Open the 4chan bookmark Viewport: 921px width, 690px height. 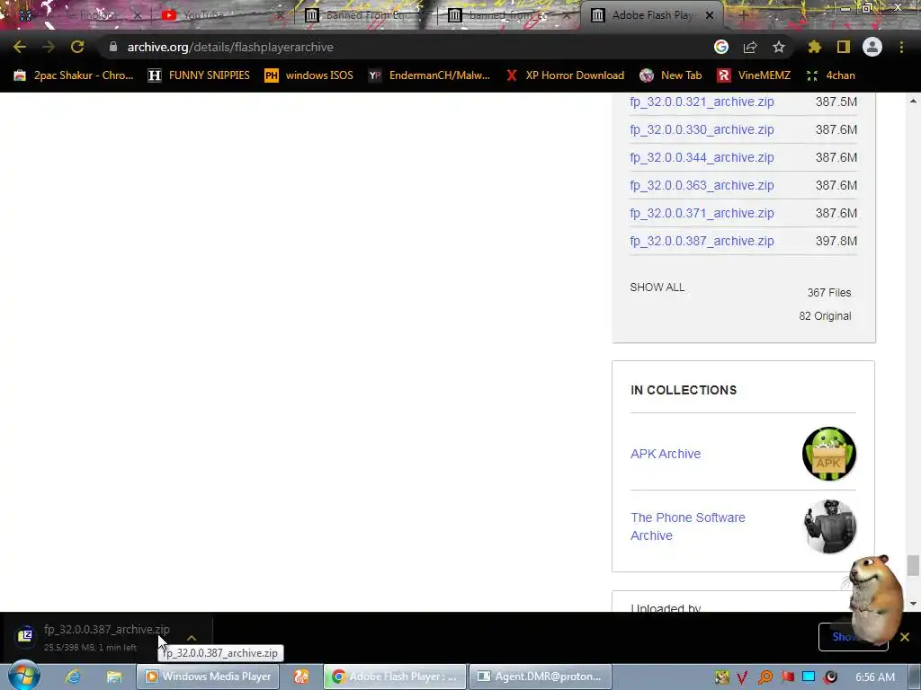tap(830, 75)
